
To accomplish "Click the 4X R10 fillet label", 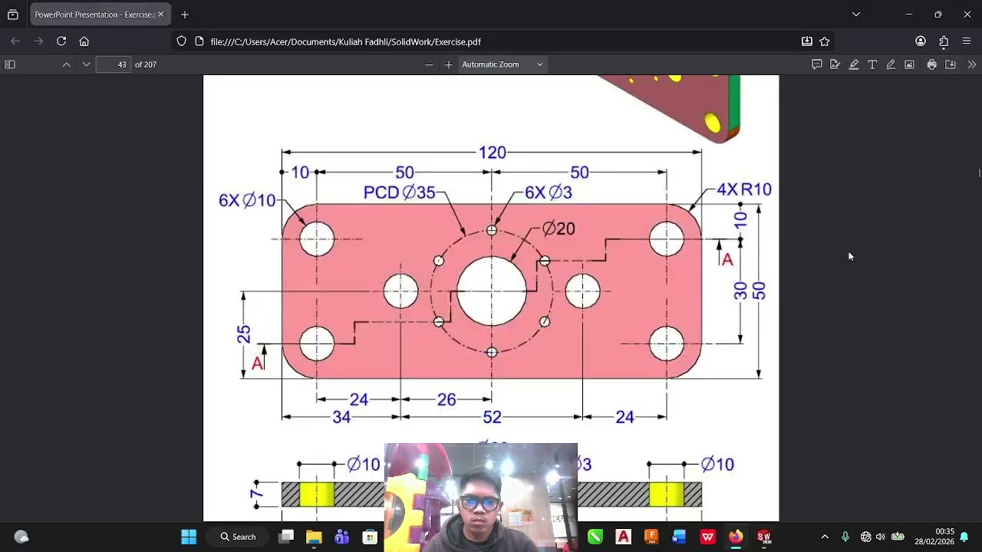I will pyautogui.click(x=744, y=189).
